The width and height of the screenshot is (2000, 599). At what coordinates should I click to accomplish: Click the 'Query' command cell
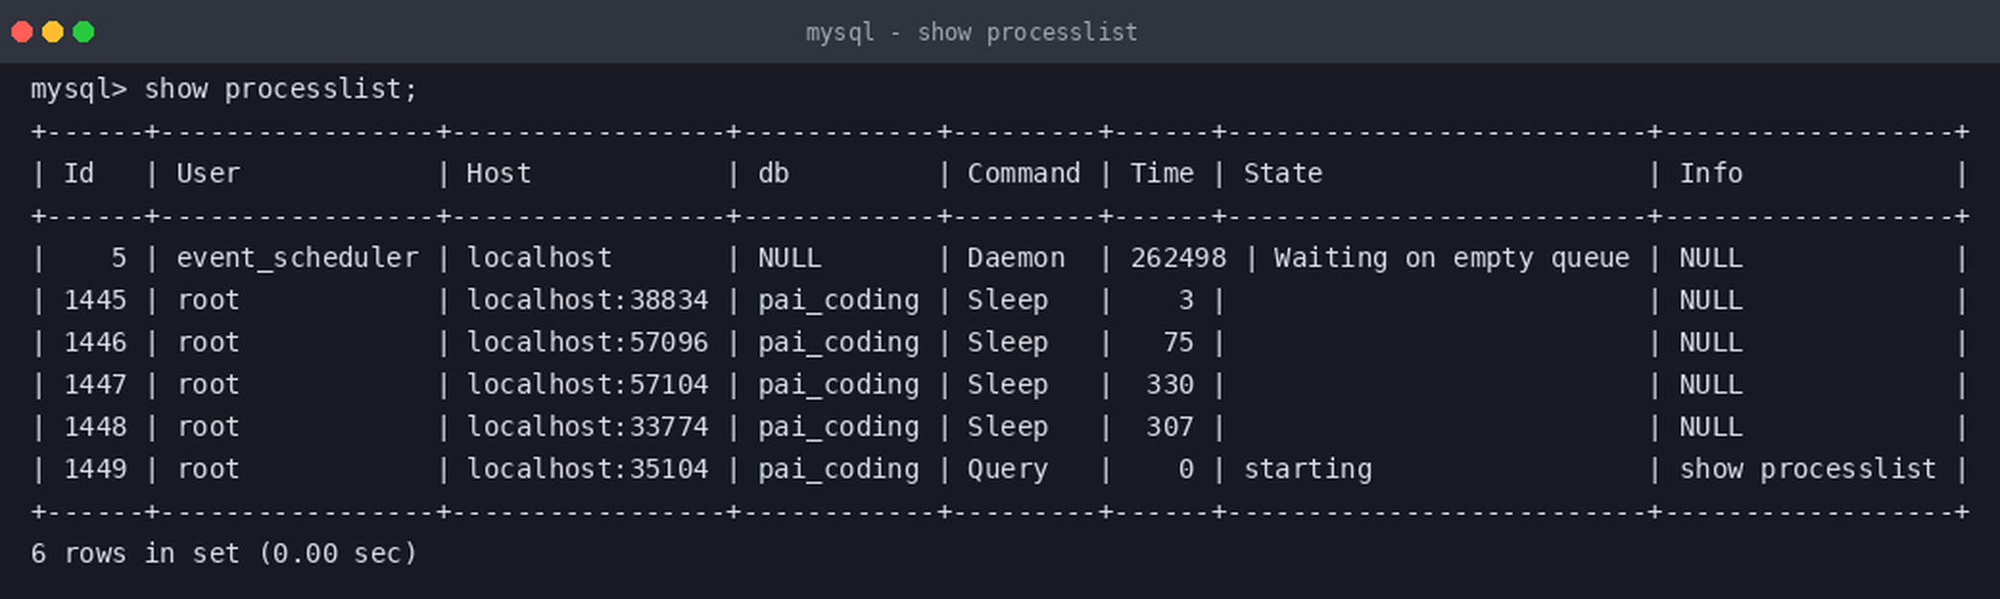pyautogui.click(x=1007, y=470)
